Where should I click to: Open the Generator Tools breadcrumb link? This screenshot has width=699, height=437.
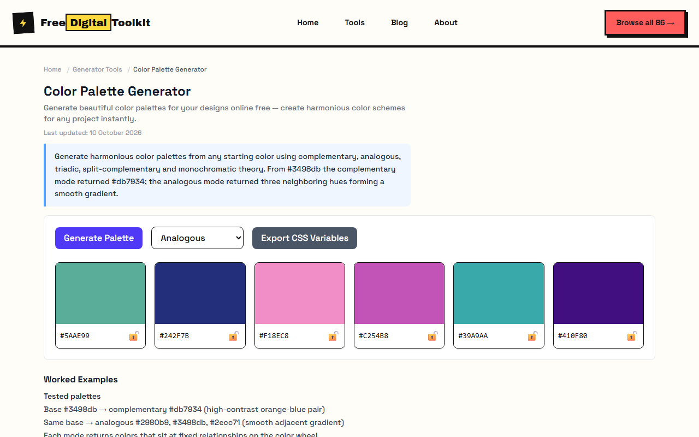(97, 69)
